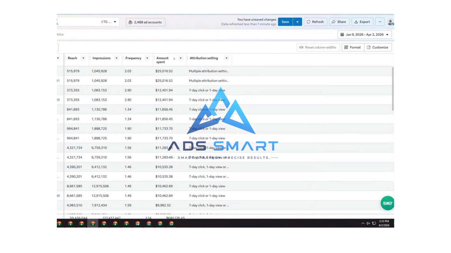Viewport: 451px width, 253px height.
Task: Click the briefcase icon beside 2,488 ad accounts
Action: click(130, 22)
